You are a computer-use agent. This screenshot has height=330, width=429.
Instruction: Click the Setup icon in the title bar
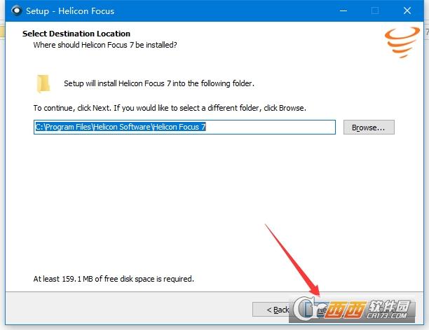pos(15,11)
